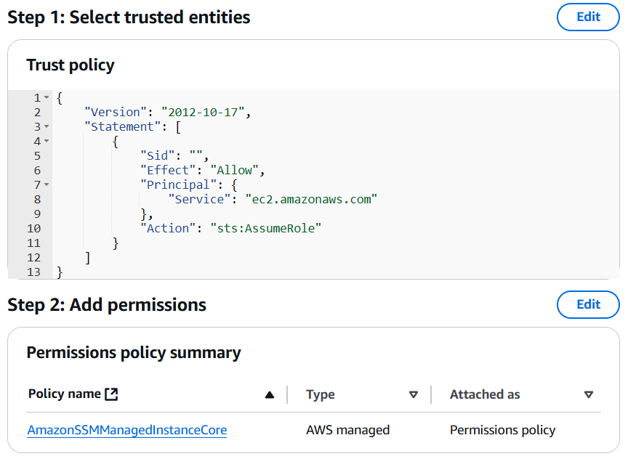The image size is (628, 459).
Task: Click the external link icon beside Policy name
Action: 111,394
